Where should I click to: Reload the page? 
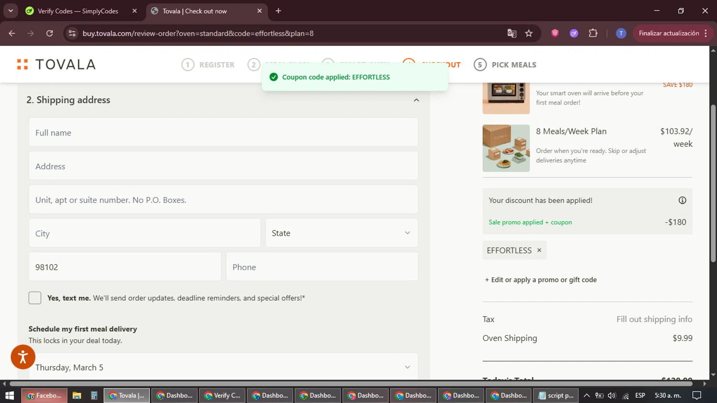pos(50,33)
